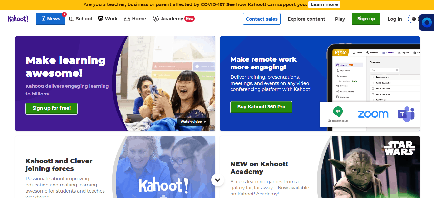The width and height of the screenshot is (434, 198).
Task: Play the Watch video overlay
Action: click(x=193, y=122)
